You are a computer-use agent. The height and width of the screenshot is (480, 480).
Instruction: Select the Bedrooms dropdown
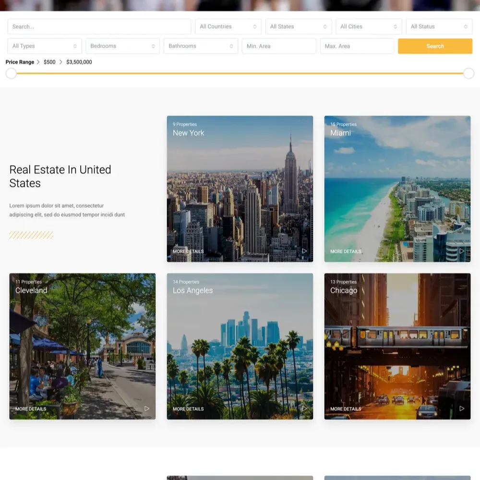(x=122, y=46)
